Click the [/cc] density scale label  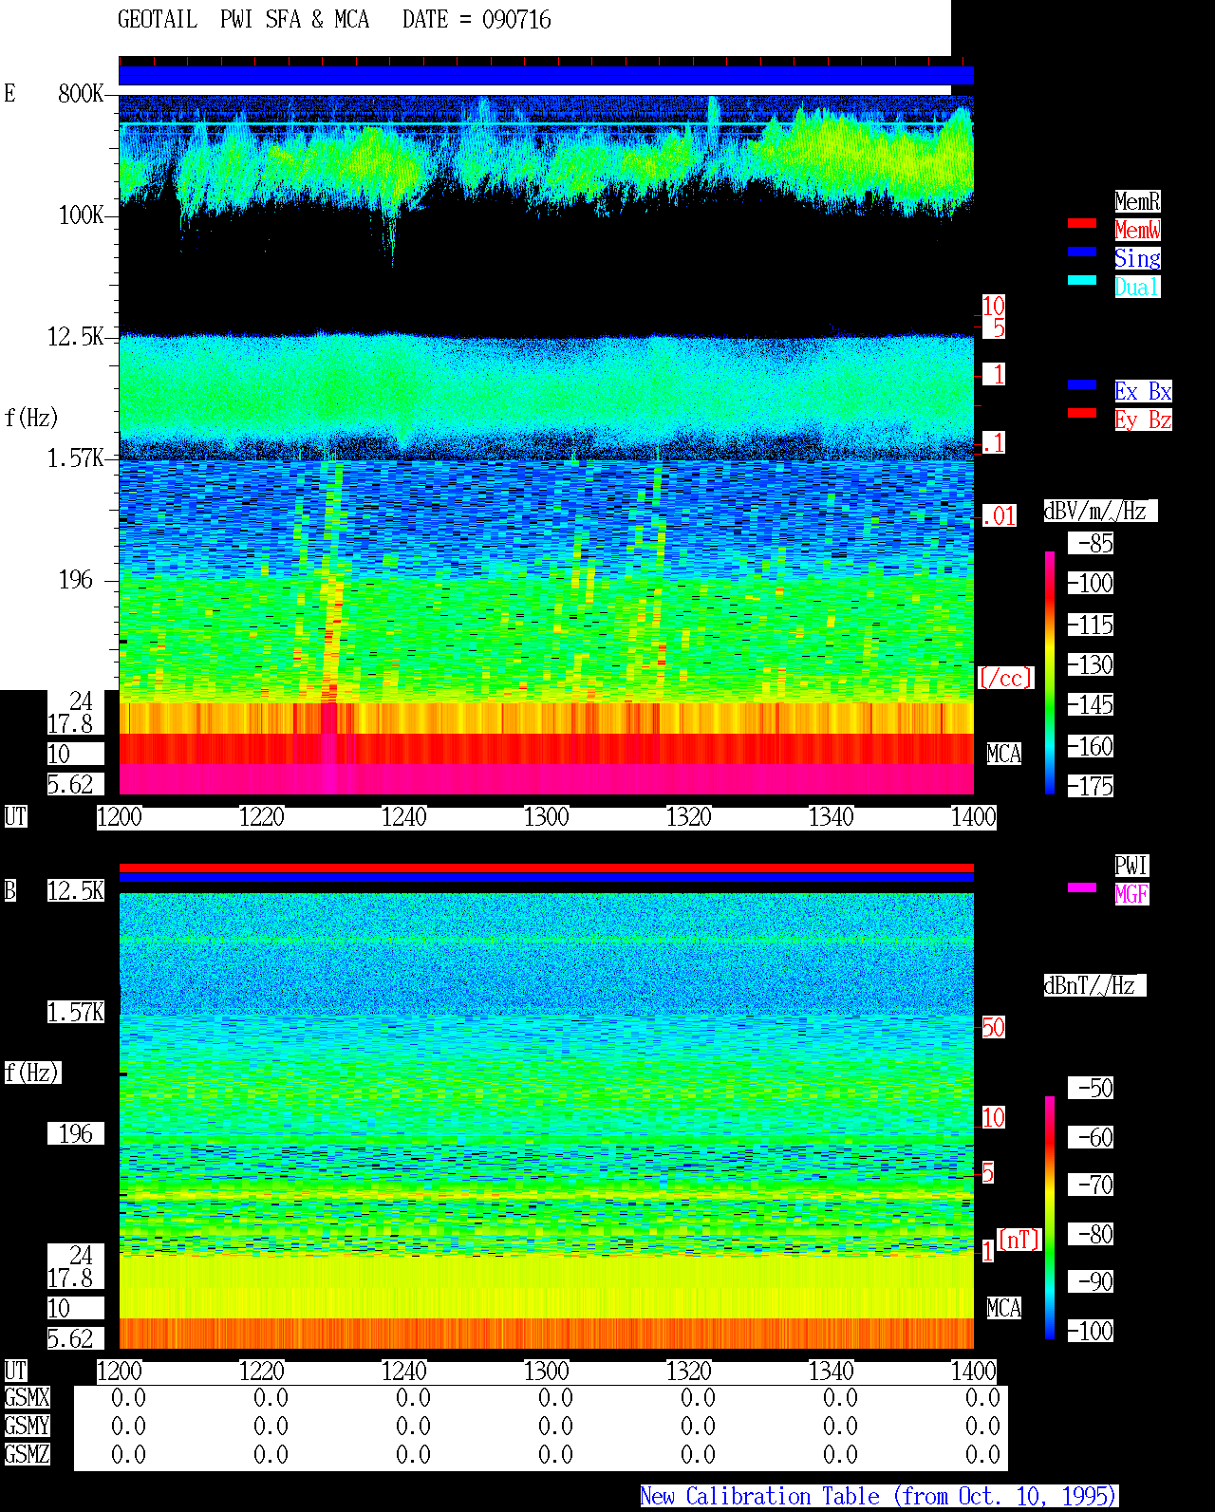(1005, 678)
